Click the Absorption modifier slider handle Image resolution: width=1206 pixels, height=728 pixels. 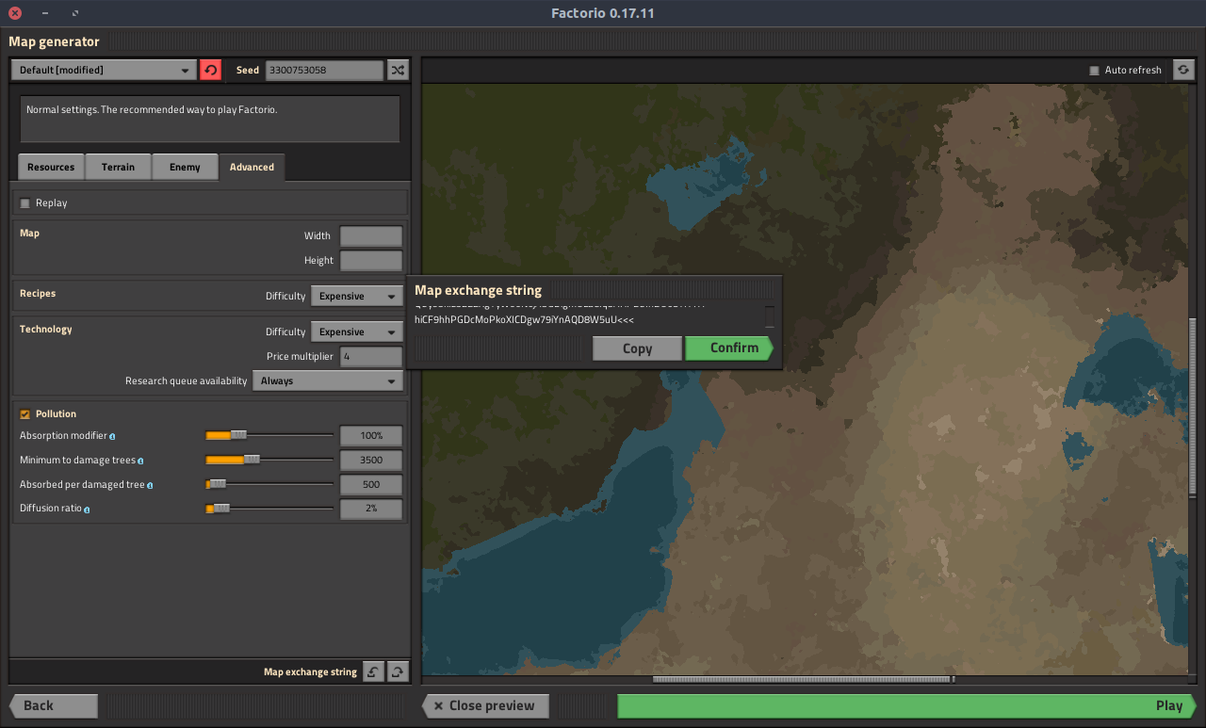238,435
